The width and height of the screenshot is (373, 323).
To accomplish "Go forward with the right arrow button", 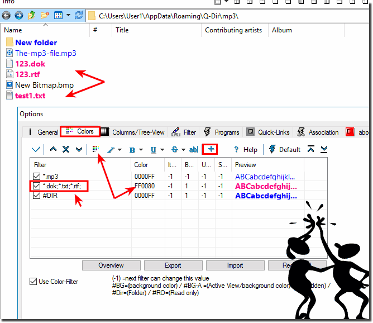I will [19, 16].
